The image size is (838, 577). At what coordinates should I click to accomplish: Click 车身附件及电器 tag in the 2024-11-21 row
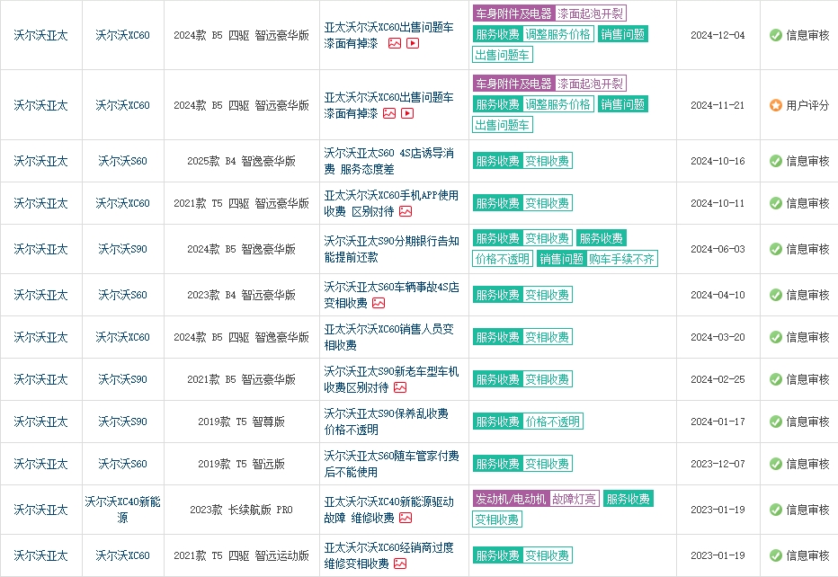[x=513, y=84]
